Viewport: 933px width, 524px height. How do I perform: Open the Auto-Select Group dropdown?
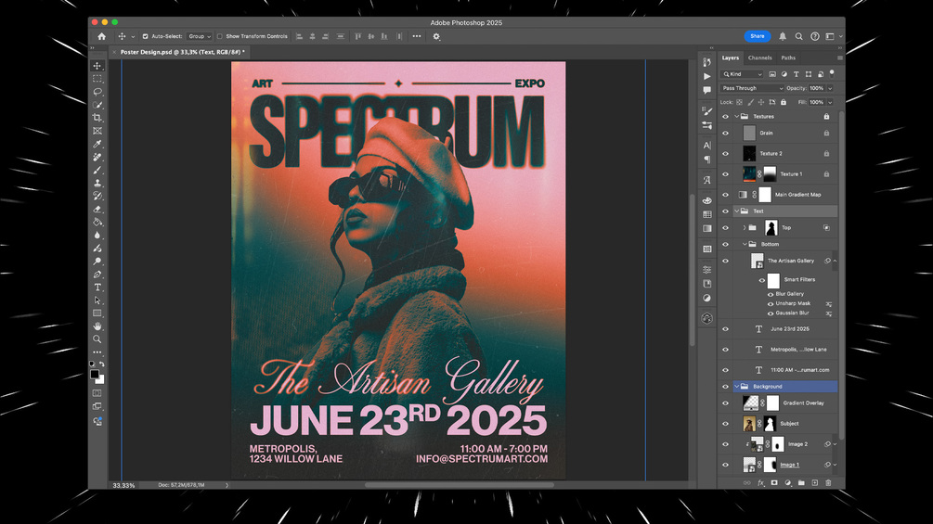coord(200,36)
